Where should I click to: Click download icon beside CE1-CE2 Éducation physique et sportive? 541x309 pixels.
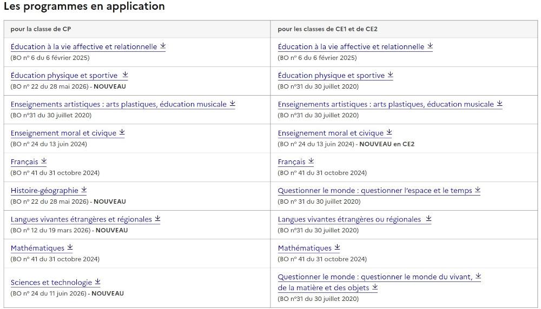pos(390,75)
